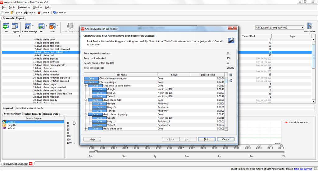Collapse david blaine 2010 task node

click(x=86, y=100)
